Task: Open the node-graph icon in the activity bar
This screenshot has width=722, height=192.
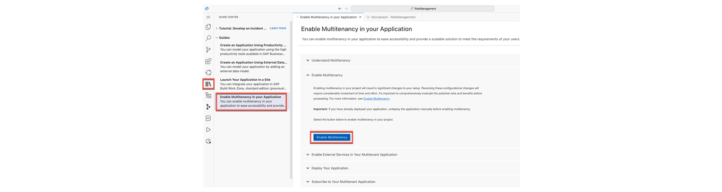Action: [x=208, y=107]
